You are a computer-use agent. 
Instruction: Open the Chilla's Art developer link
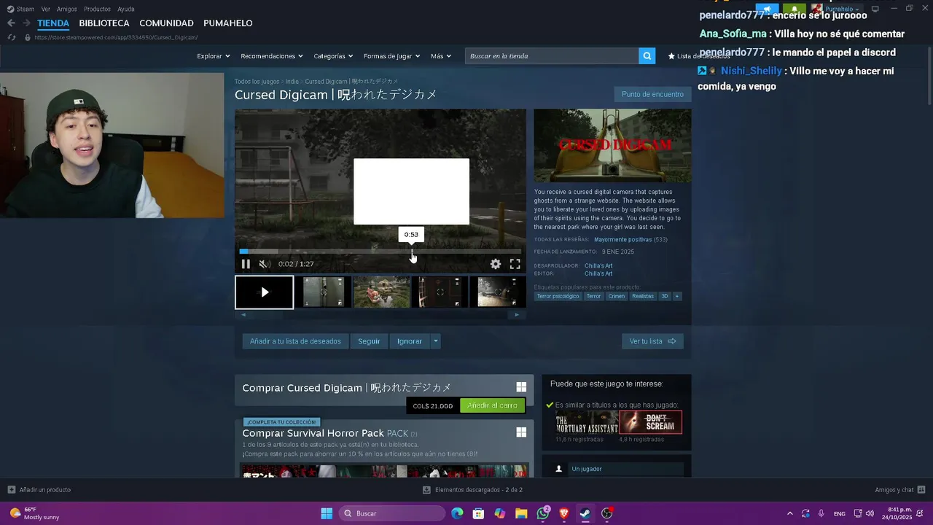598,265
